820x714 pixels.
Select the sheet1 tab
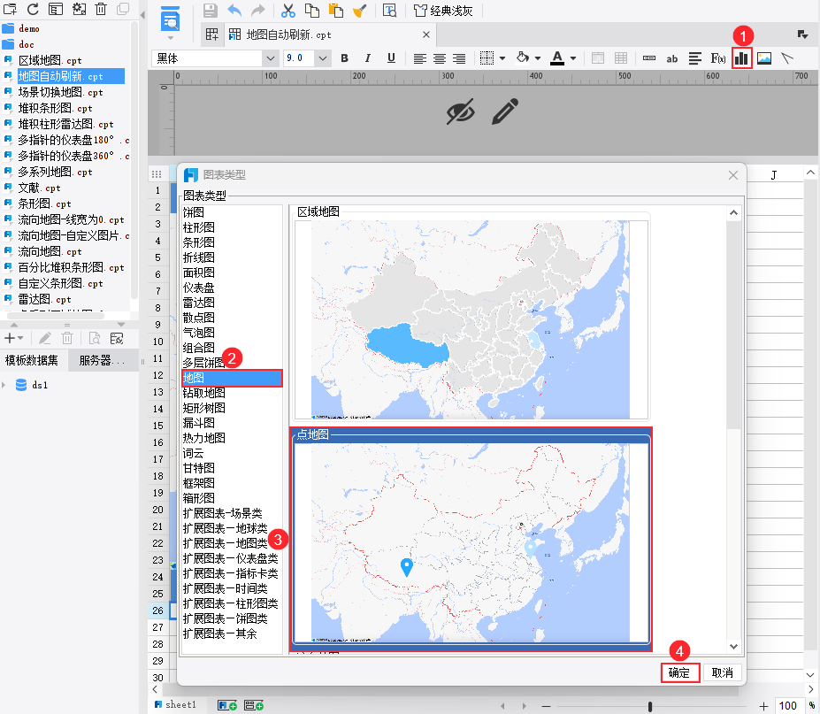(x=176, y=704)
